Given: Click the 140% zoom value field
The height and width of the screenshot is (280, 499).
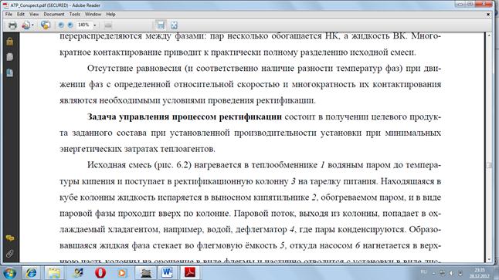Looking at the screenshot, I should [83, 25].
